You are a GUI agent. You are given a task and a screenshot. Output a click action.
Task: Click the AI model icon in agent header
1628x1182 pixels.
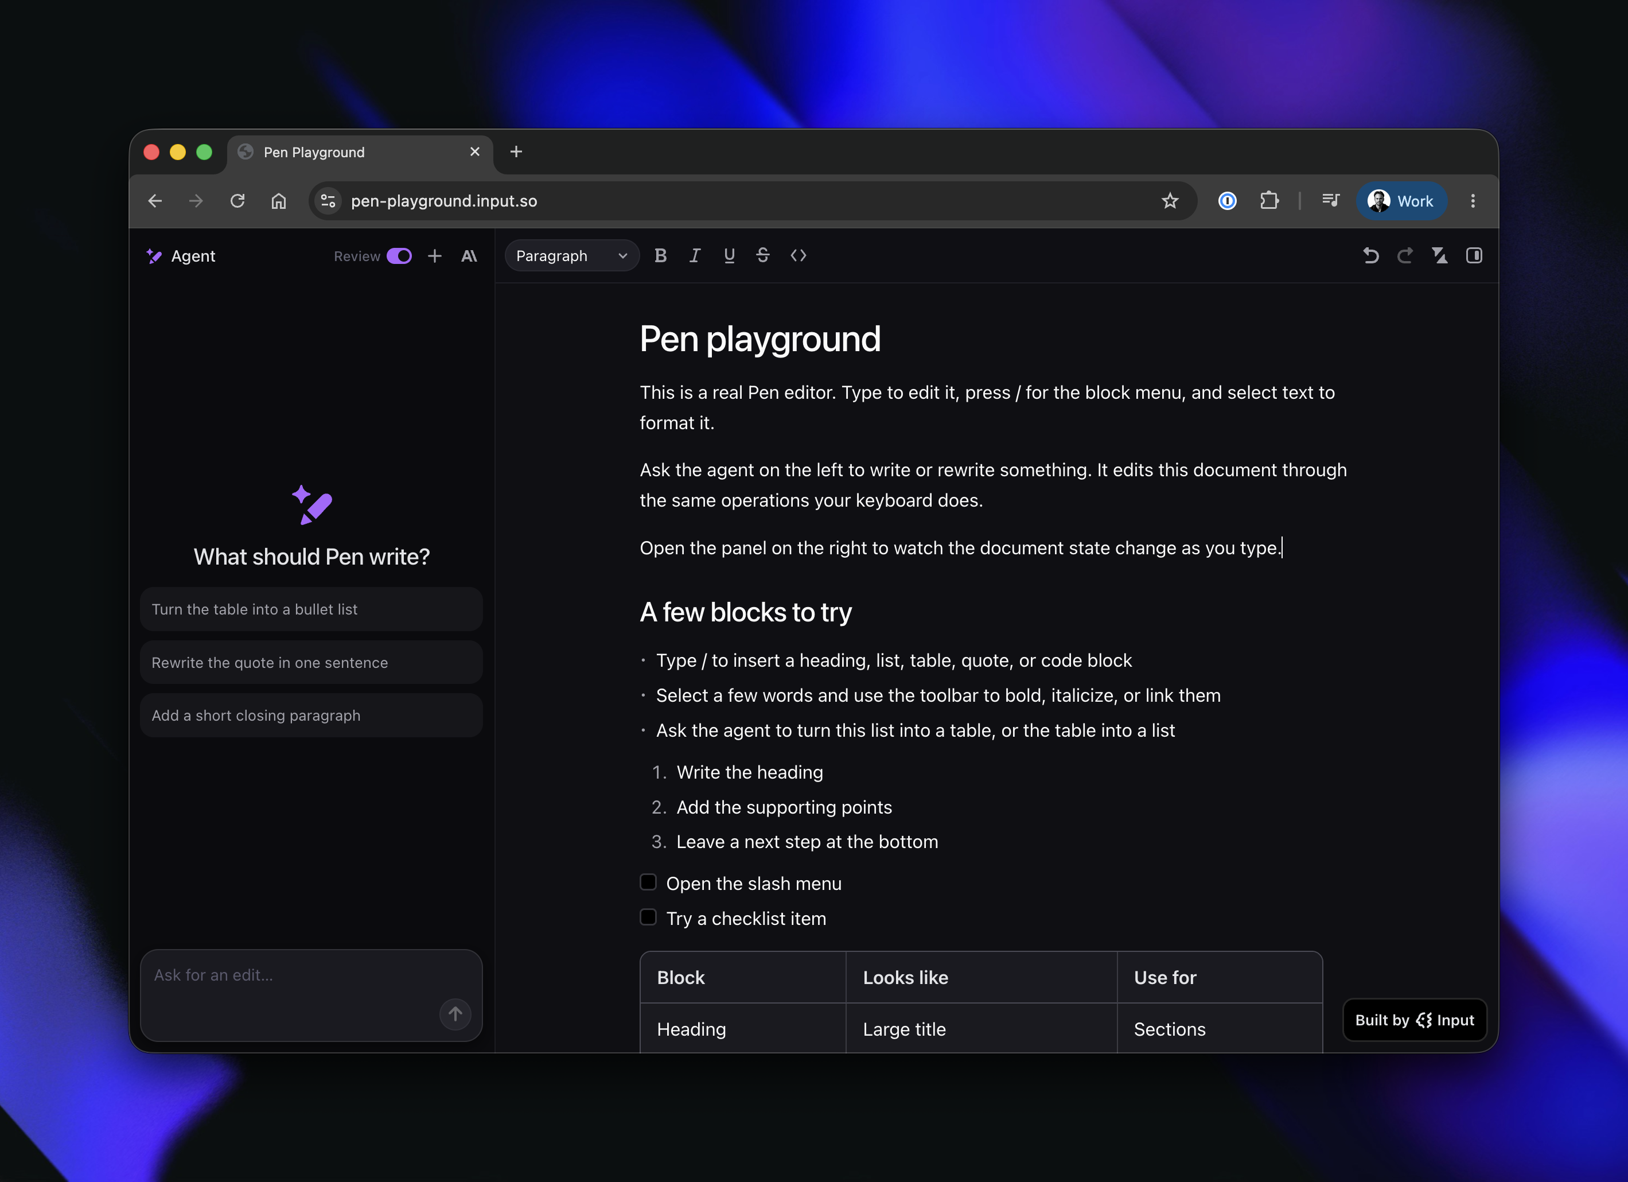[x=469, y=256]
